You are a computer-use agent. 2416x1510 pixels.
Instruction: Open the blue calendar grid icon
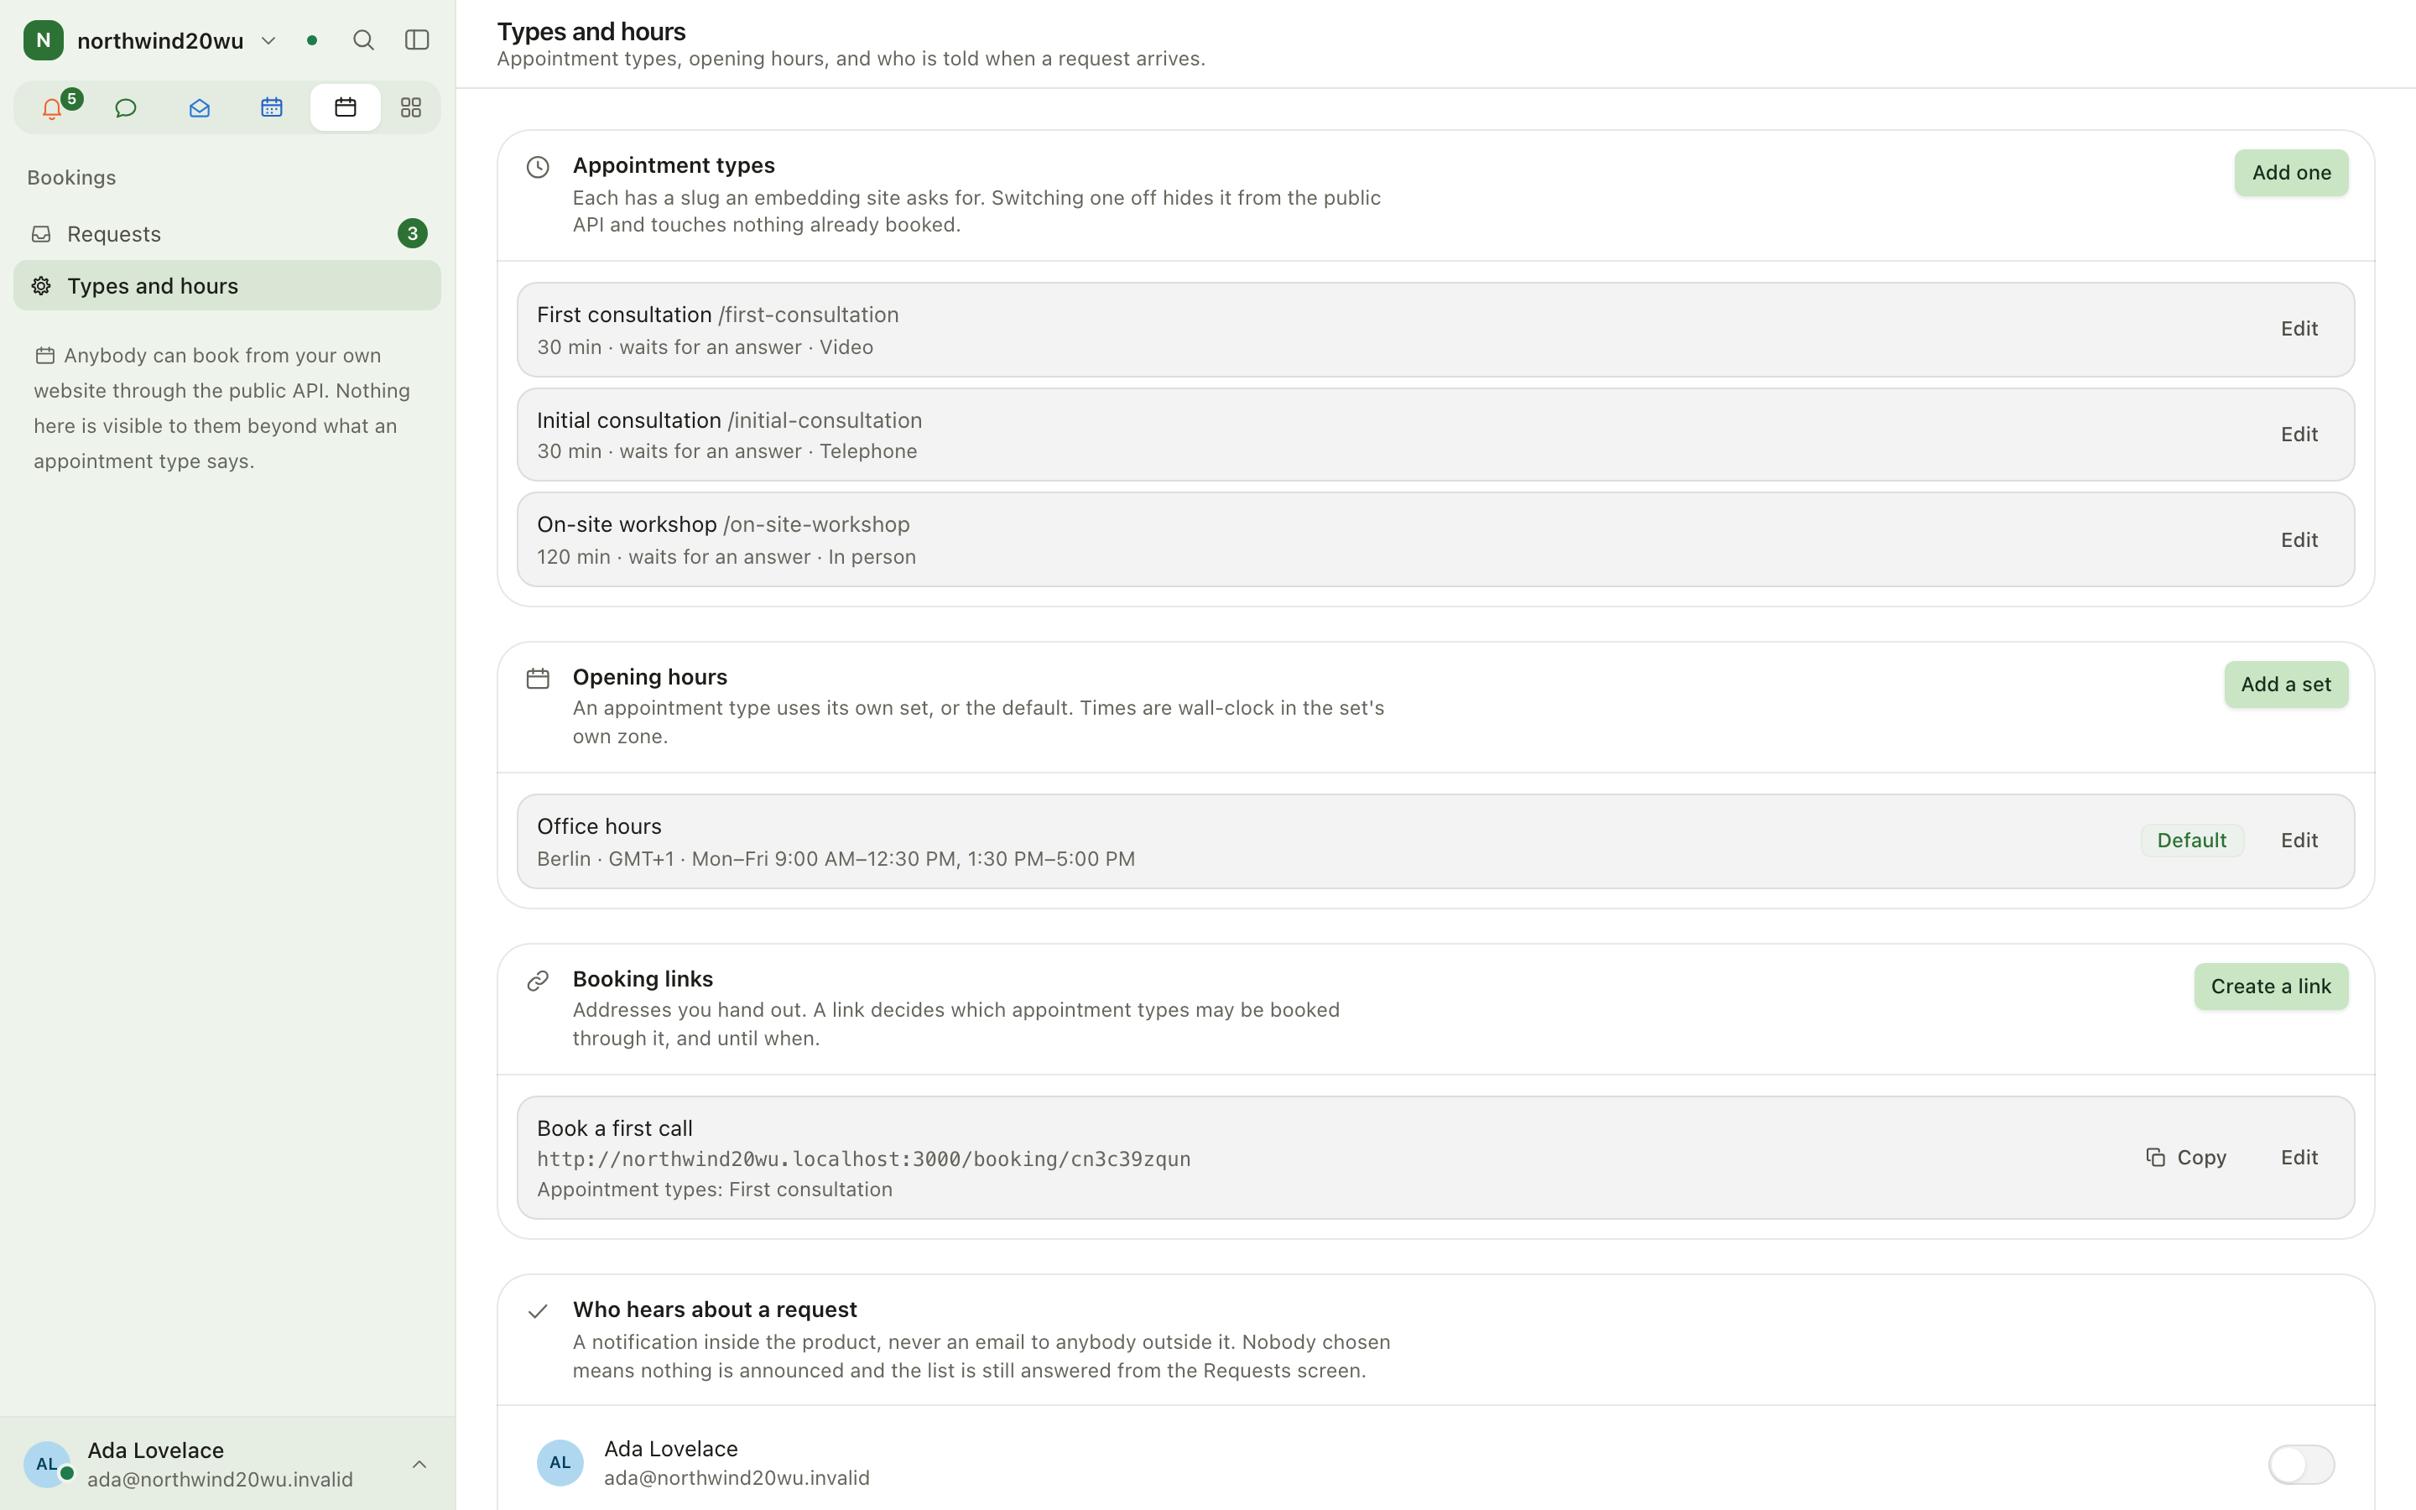point(272,108)
